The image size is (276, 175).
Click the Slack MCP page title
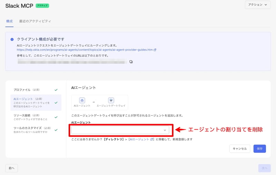coord(19,6)
